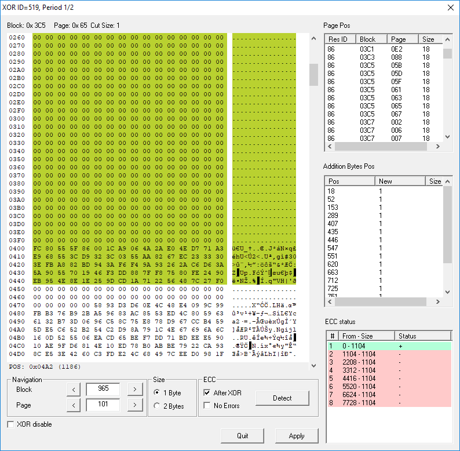Image resolution: width=460 pixels, height=451 pixels.
Task: Click the Page column header in Page Pos
Action: [403, 39]
